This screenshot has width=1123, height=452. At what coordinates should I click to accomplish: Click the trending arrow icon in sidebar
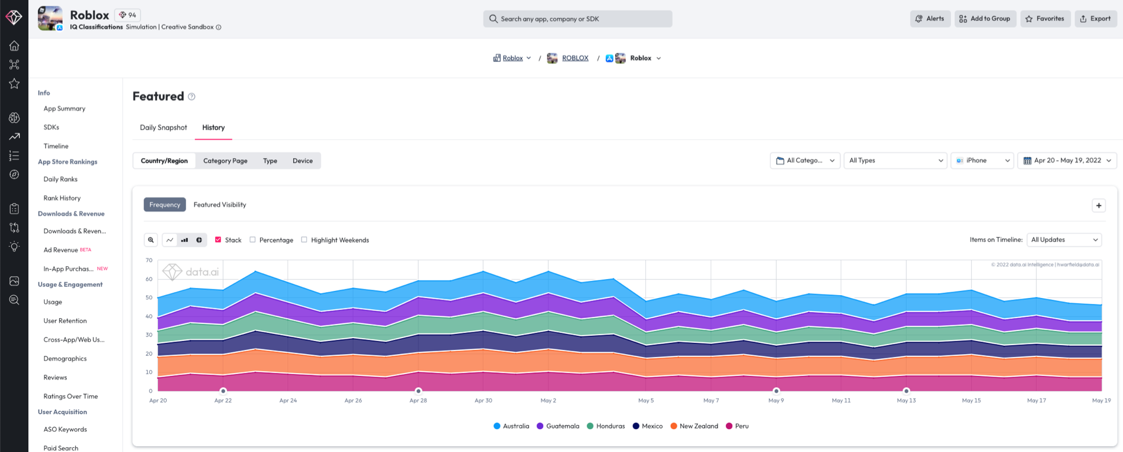[x=14, y=136]
